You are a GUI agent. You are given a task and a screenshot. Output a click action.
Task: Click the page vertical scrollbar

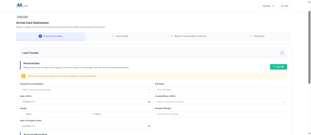click(x=309, y=48)
